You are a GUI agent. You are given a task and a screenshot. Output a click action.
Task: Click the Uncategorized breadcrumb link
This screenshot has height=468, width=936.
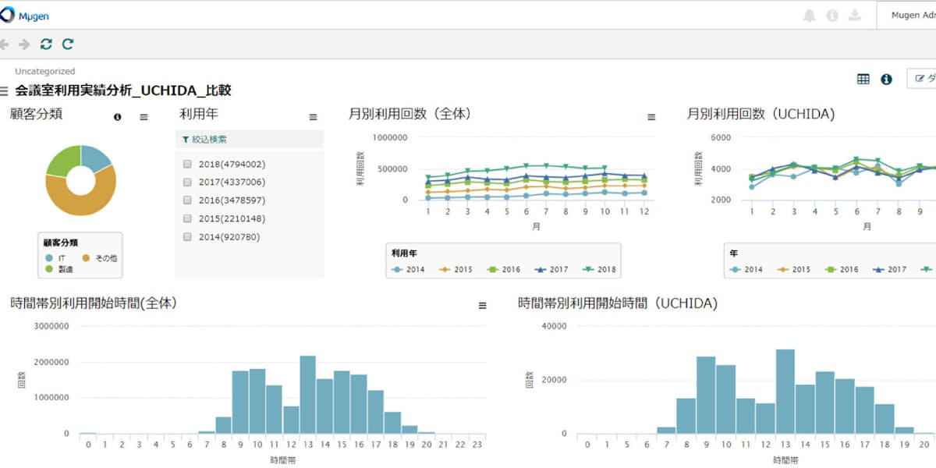pyautogui.click(x=44, y=71)
